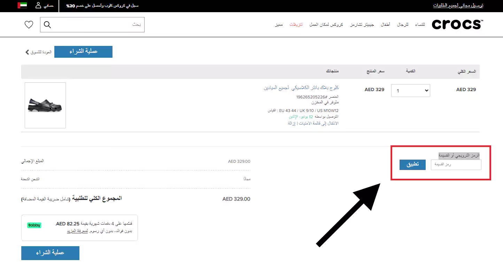This screenshot has width=503, height=274.
Task: Click the تطبيق apply coupon button
Action: (412, 164)
